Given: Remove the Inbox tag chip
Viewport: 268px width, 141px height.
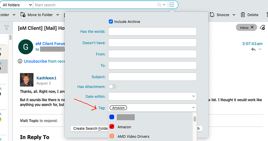Looking at the screenshot, I should coord(252,27).
